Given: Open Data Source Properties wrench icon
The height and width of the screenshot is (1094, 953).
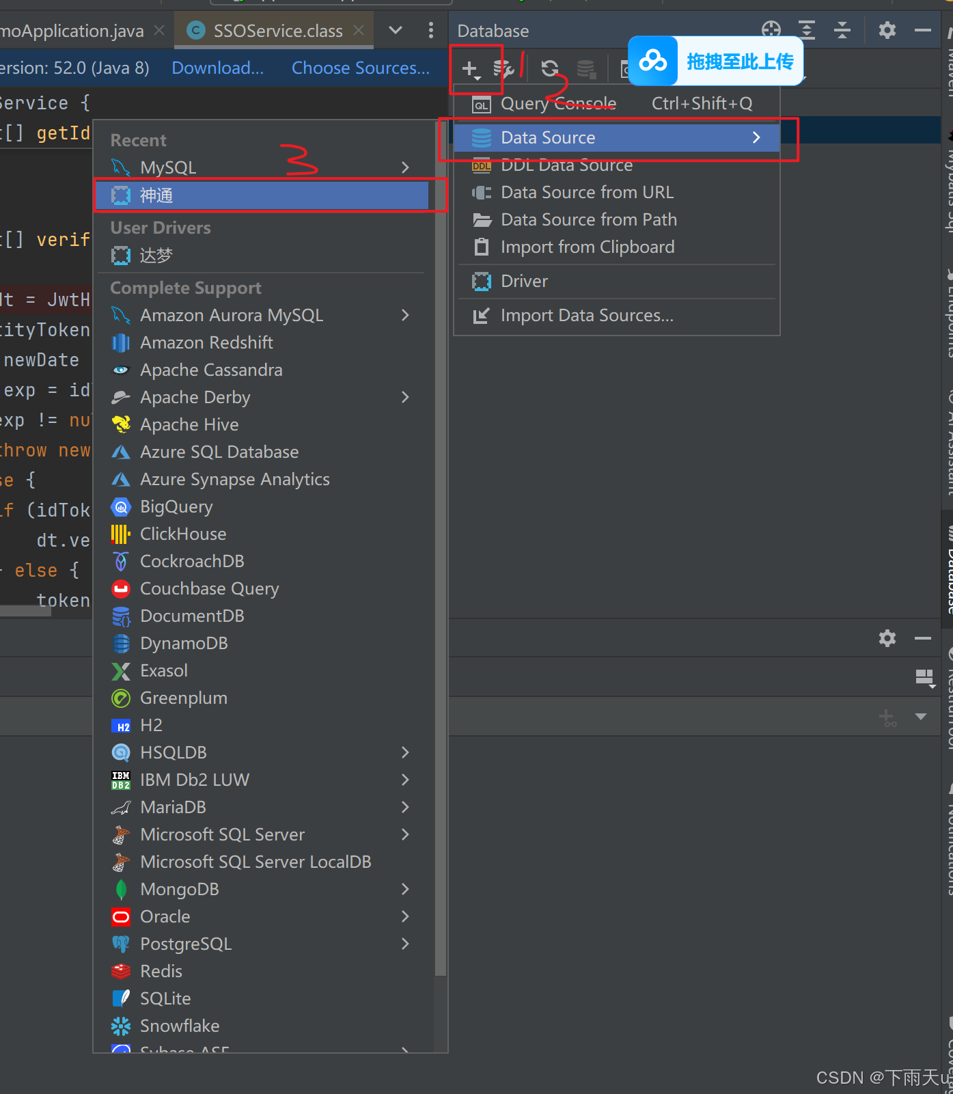Looking at the screenshot, I should tap(503, 68).
